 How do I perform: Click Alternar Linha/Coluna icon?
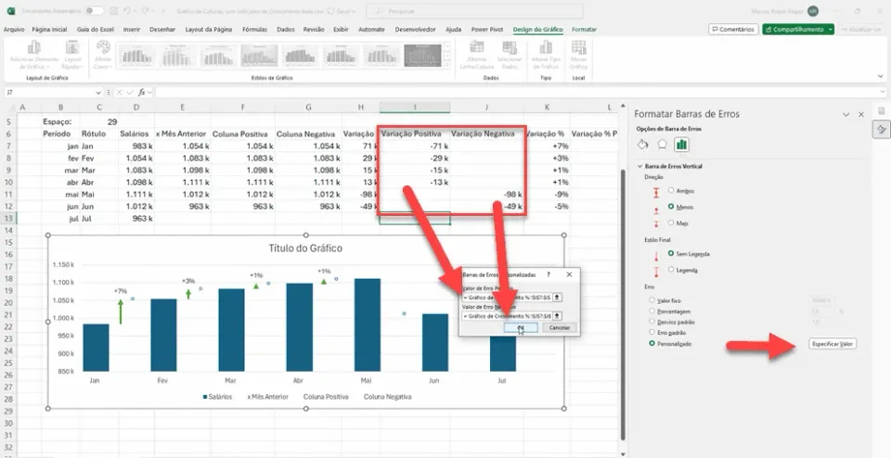pyautogui.click(x=477, y=47)
